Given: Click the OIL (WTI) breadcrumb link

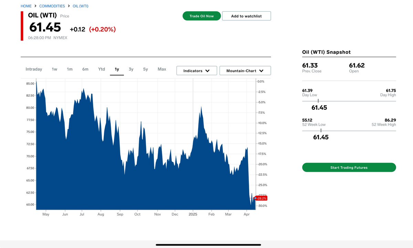Looking at the screenshot, I should (81, 6).
